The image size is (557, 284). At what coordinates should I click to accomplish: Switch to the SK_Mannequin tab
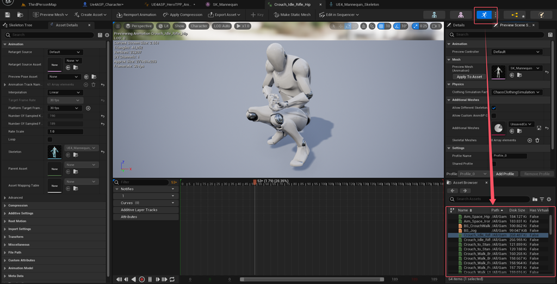[x=226, y=4]
